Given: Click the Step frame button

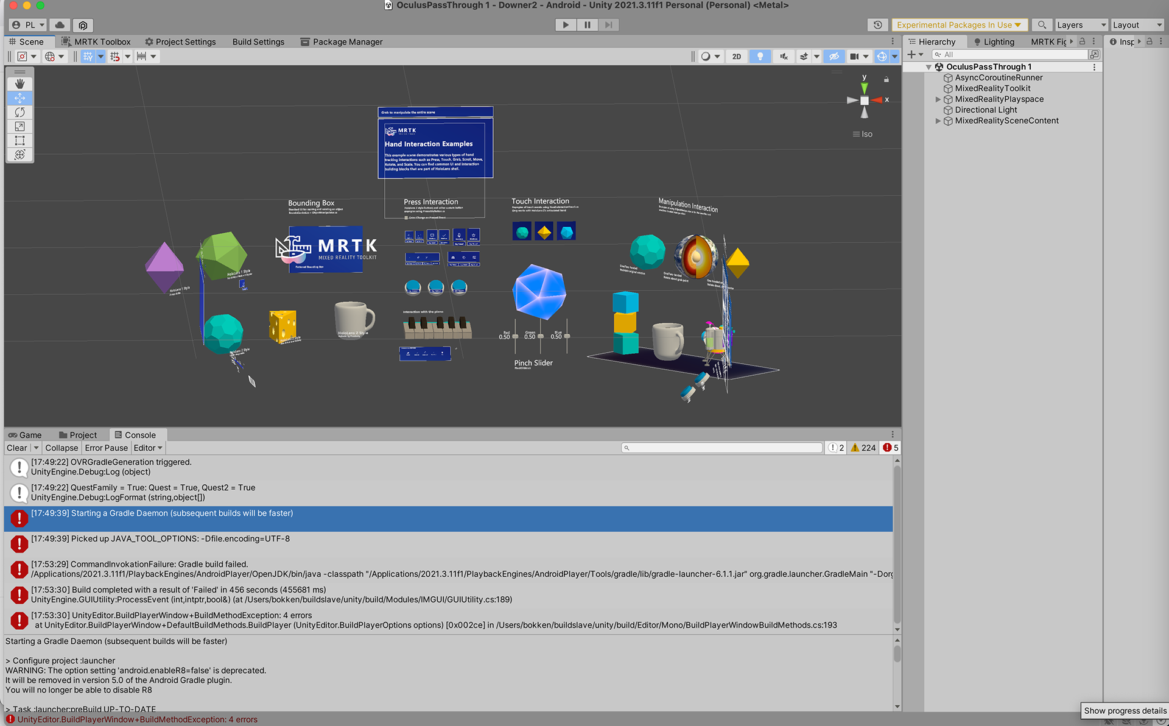Looking at the screenshot, I should 608,25.
